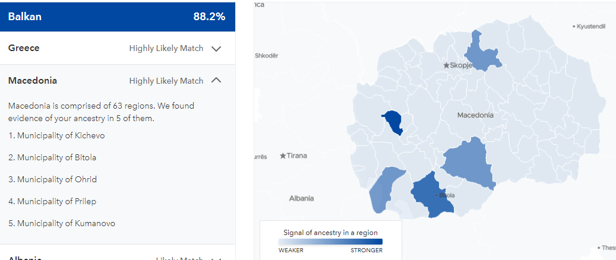
Task: Click the Balkan 88.2% header bar
Action: coord(118,17)
